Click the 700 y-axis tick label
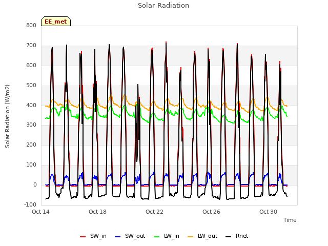Viewport: 328px width, 246px height. click(31, 46)
